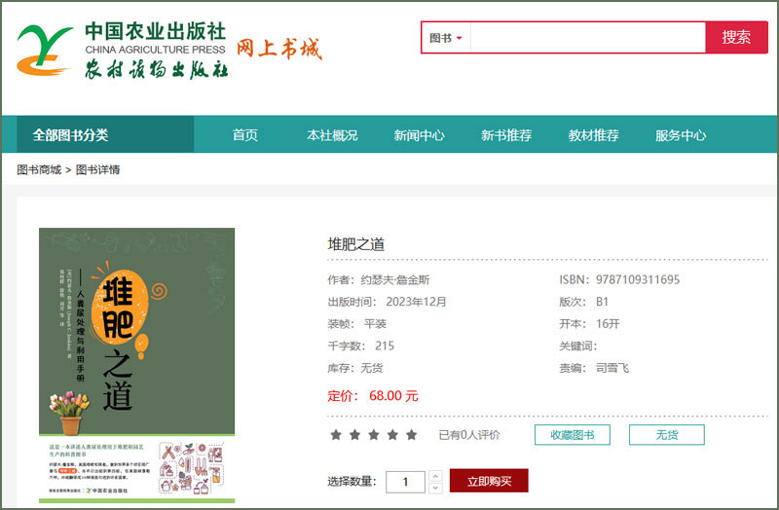Decrease quantity with the down arrow

pyautogui.click(x=435, y=488)
